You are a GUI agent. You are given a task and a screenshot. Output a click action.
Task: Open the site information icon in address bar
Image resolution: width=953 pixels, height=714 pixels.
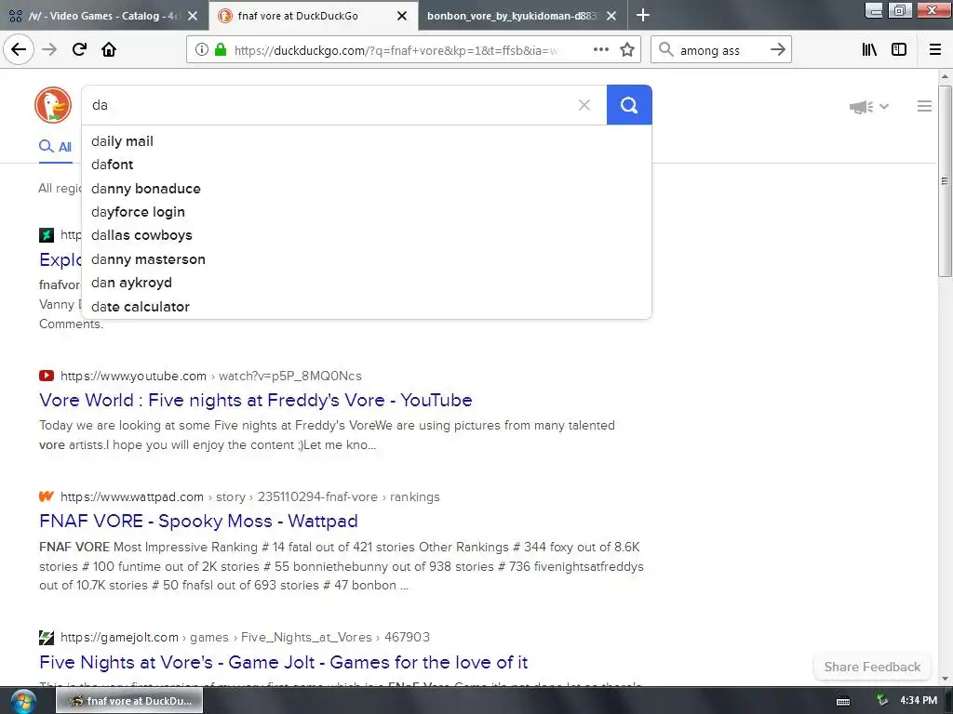click(x=201, y=50)
